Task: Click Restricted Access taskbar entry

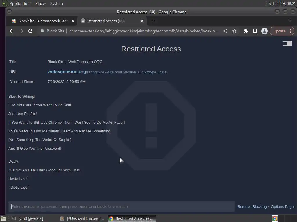Action: 132,219
